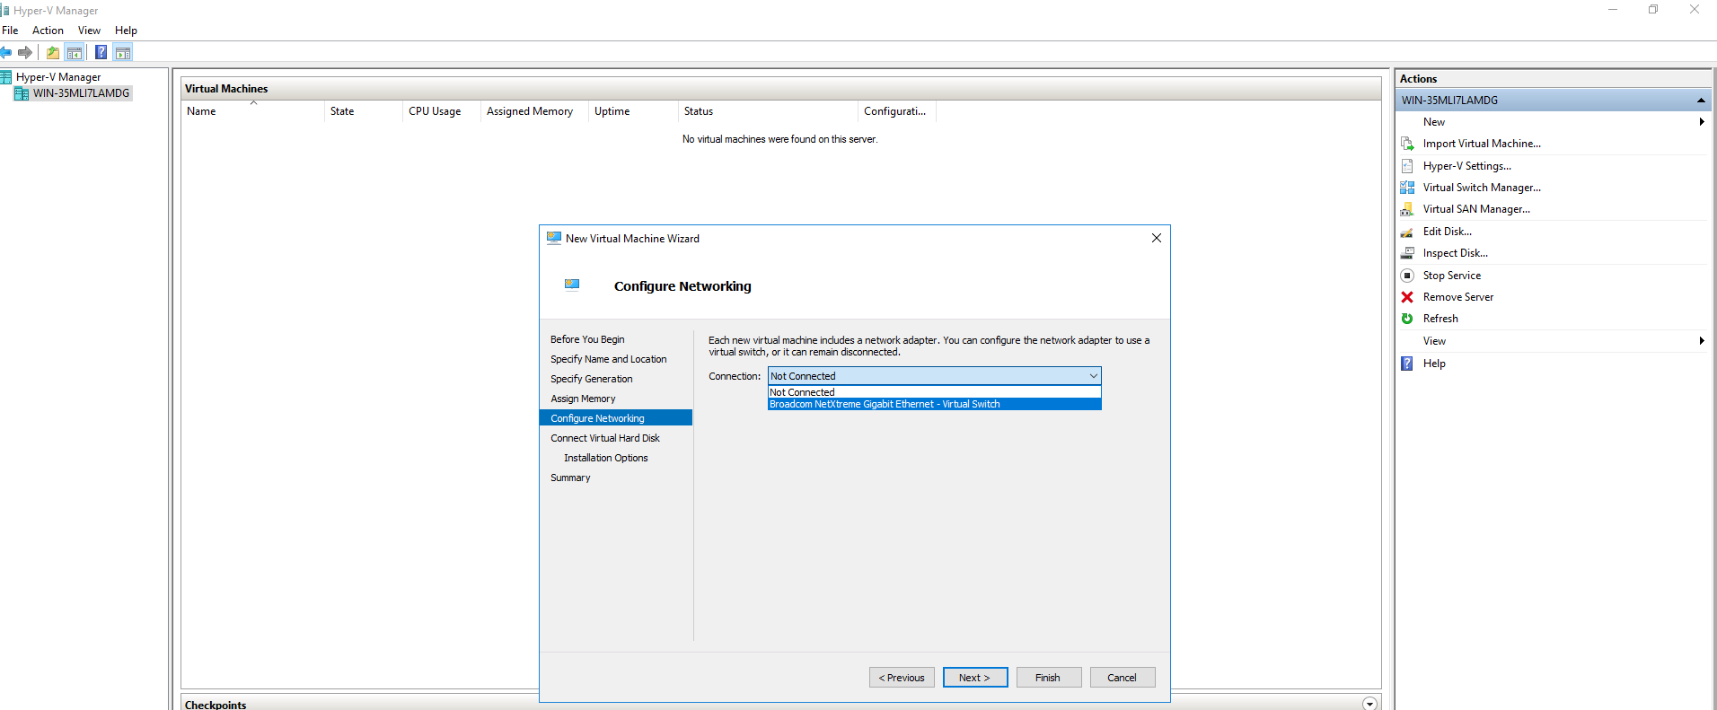Click the Stop Service action
The height and width of the screenshot is (710, 1717).
(x=1451, y=276)
